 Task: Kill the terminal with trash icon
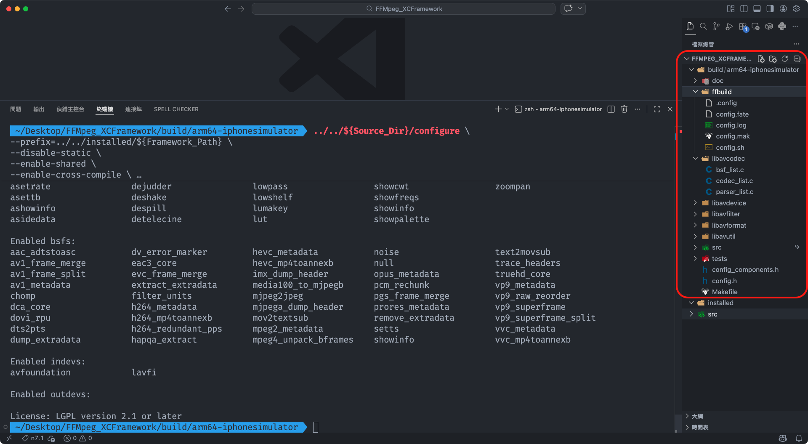click(x=624, y=109)
